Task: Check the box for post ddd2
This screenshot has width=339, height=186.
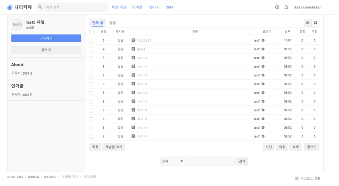Action: click(91, 49)
